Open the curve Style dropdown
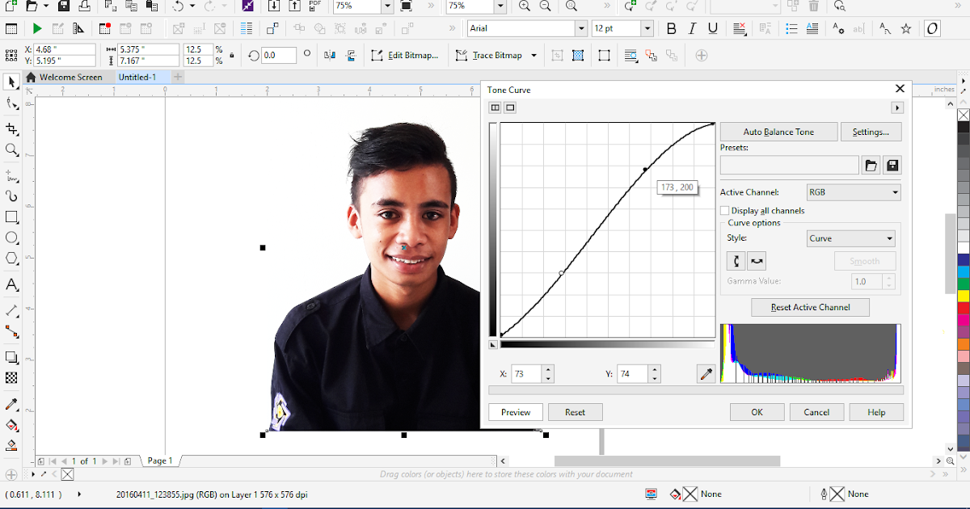Image resolution: width=970 pixels, height=509 pixels. (850, 238)
